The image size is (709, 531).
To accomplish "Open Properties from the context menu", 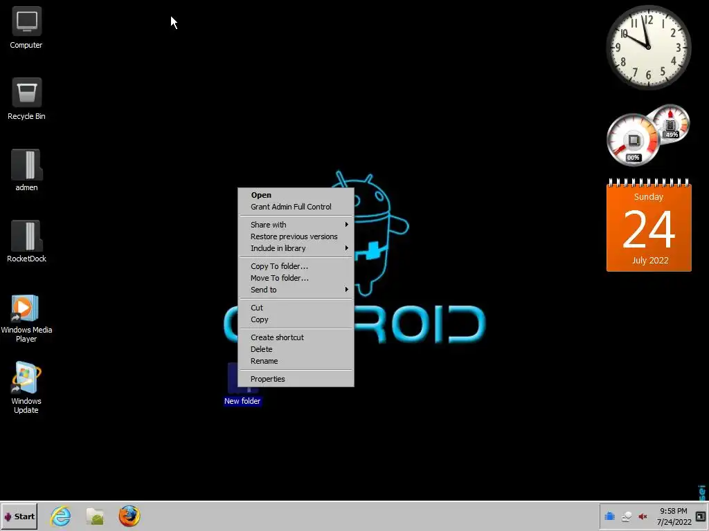I will [x=296, y=379].
